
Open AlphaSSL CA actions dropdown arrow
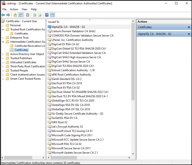pyautogui.click(x=189, y=34)
